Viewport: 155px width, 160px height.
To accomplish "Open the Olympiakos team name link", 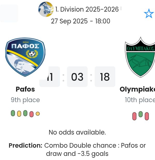I will 137,89.
